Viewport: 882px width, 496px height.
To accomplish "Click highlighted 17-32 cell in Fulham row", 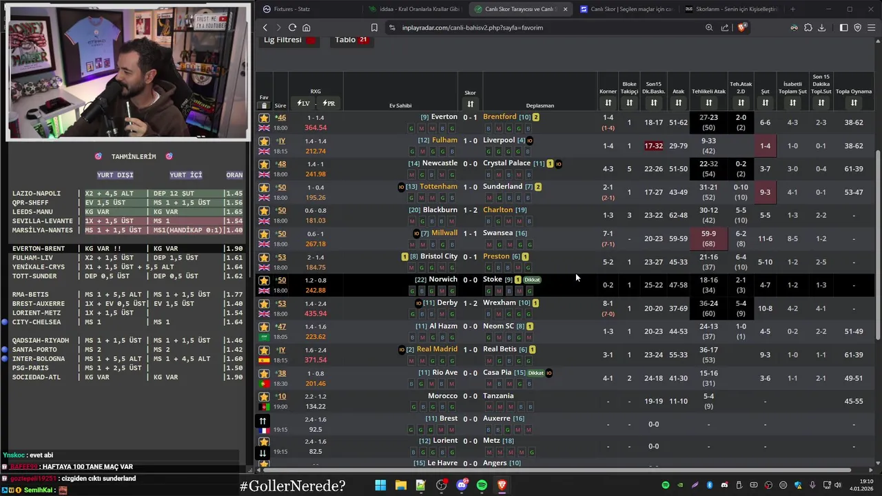I will (653, 146).
